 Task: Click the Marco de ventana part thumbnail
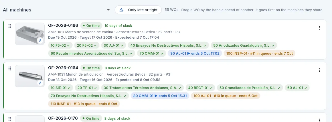tap(30, 34)
